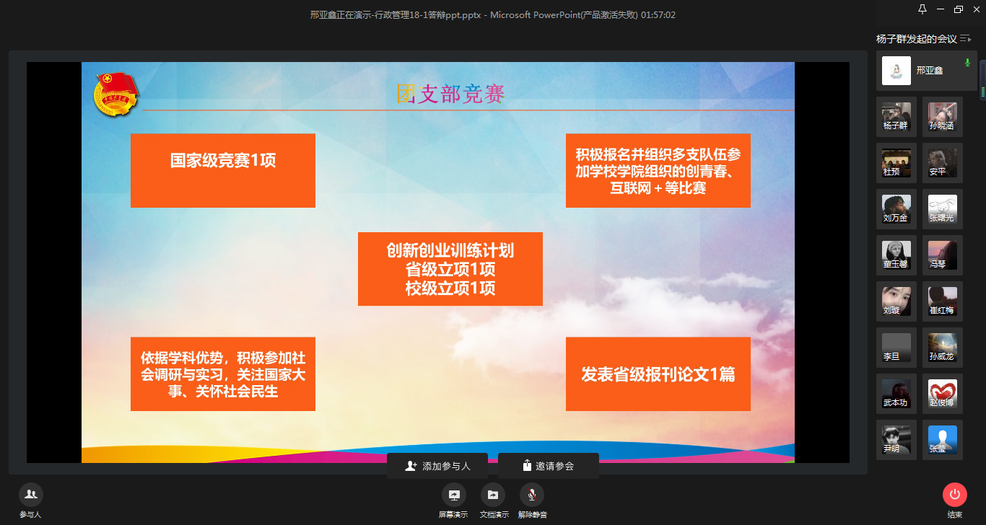Click 邀请参会 invite to meeting button
Screen dimensions: 986x525
[548, 466]
